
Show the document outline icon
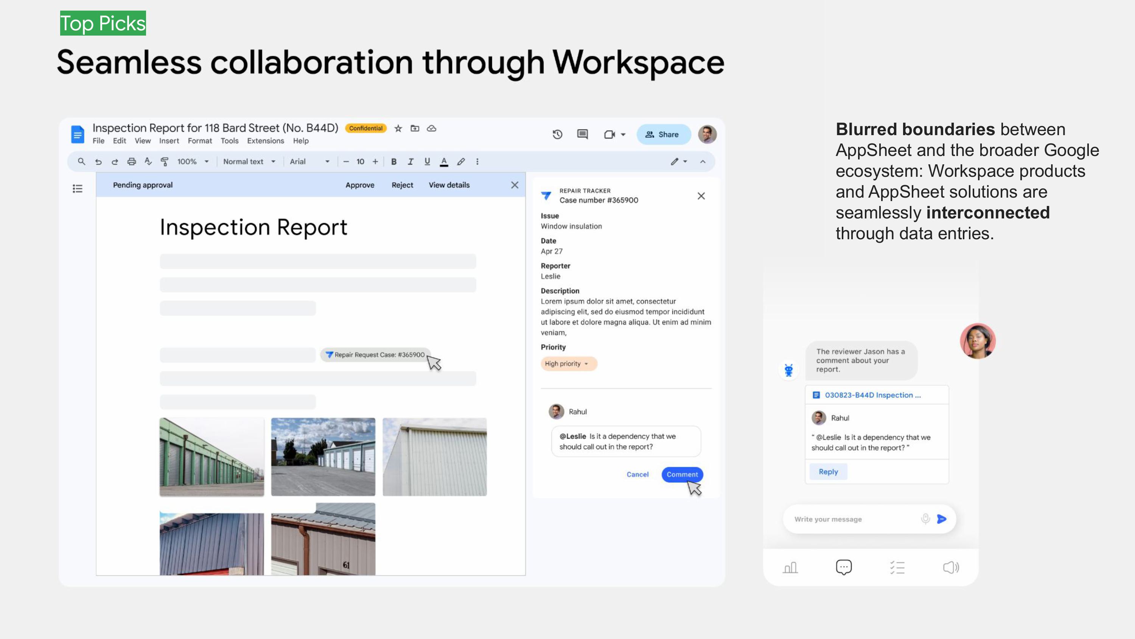[78, 189]
